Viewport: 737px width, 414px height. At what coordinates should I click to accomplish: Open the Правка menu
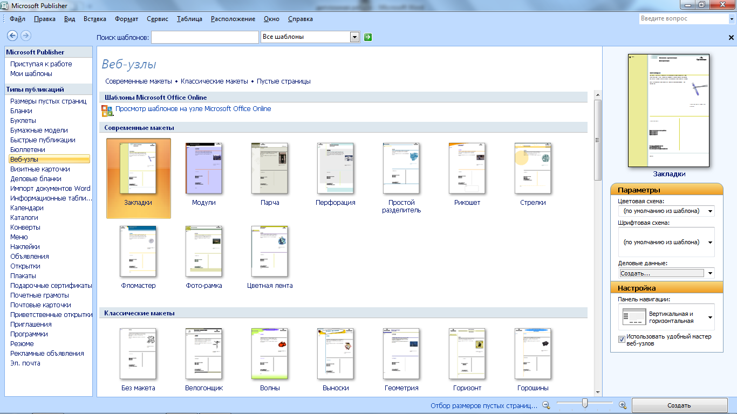click(x=45, y=19)
